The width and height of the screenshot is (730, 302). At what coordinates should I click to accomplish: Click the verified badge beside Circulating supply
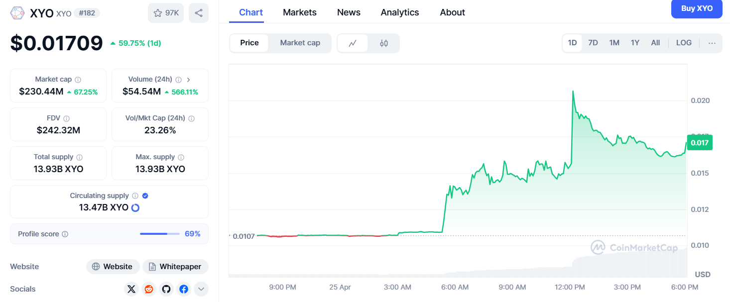[145, 196]
